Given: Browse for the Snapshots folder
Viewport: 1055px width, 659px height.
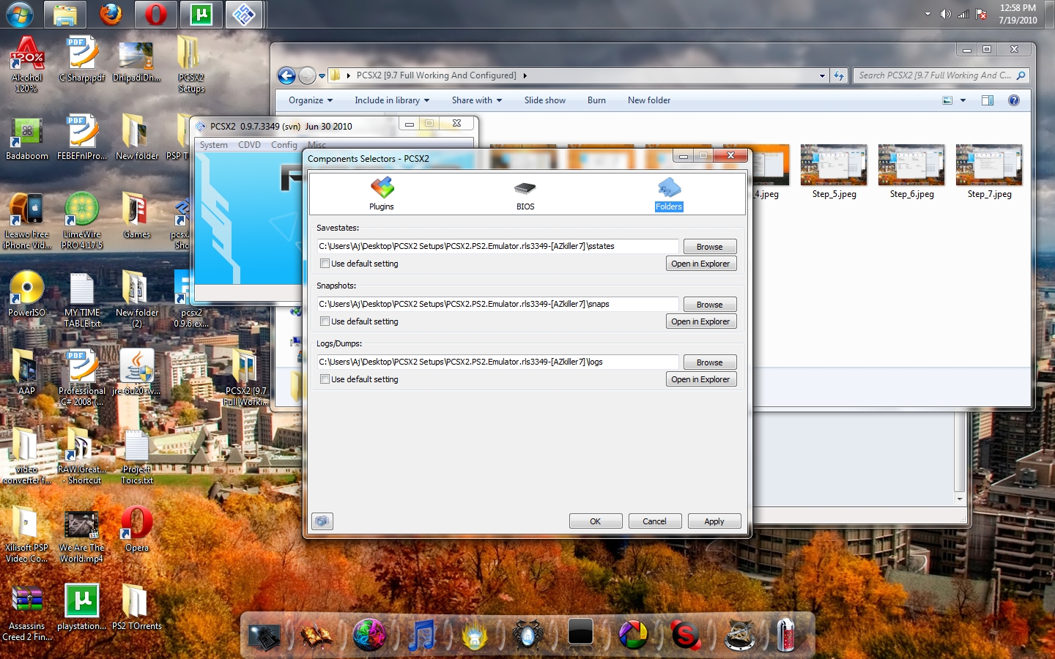Looking at the screenshot, I should point(709,305).
